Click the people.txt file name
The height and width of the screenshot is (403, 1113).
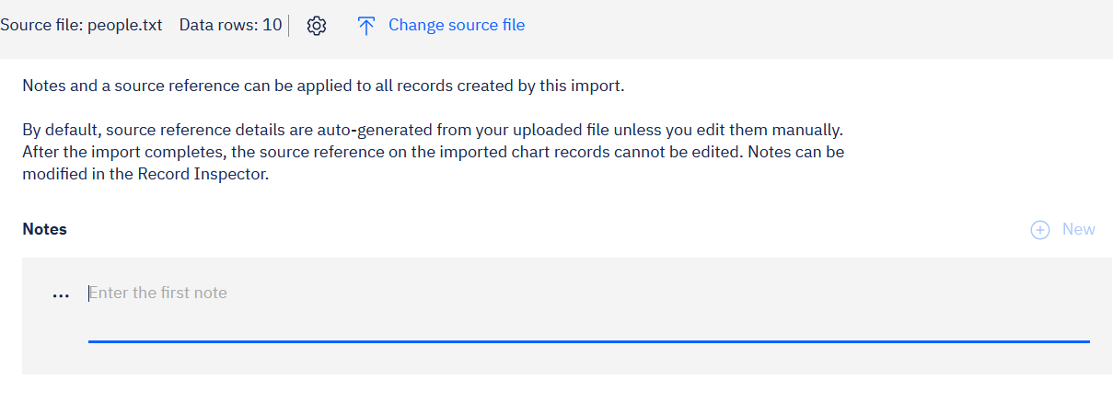click(x=124, y=25)
